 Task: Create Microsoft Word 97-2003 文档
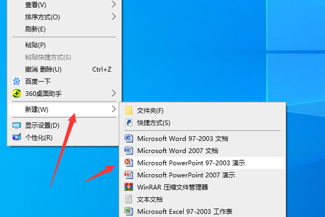[x=202, y=138]
